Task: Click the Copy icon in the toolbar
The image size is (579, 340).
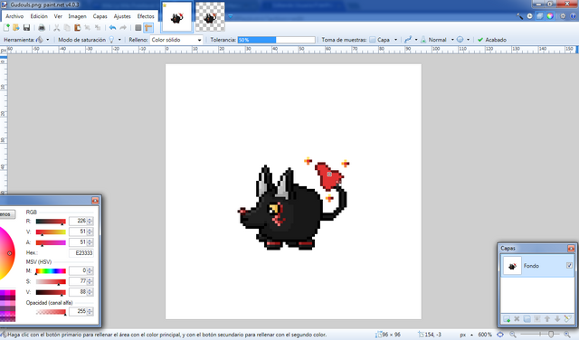Action: [x=67, y=28]
